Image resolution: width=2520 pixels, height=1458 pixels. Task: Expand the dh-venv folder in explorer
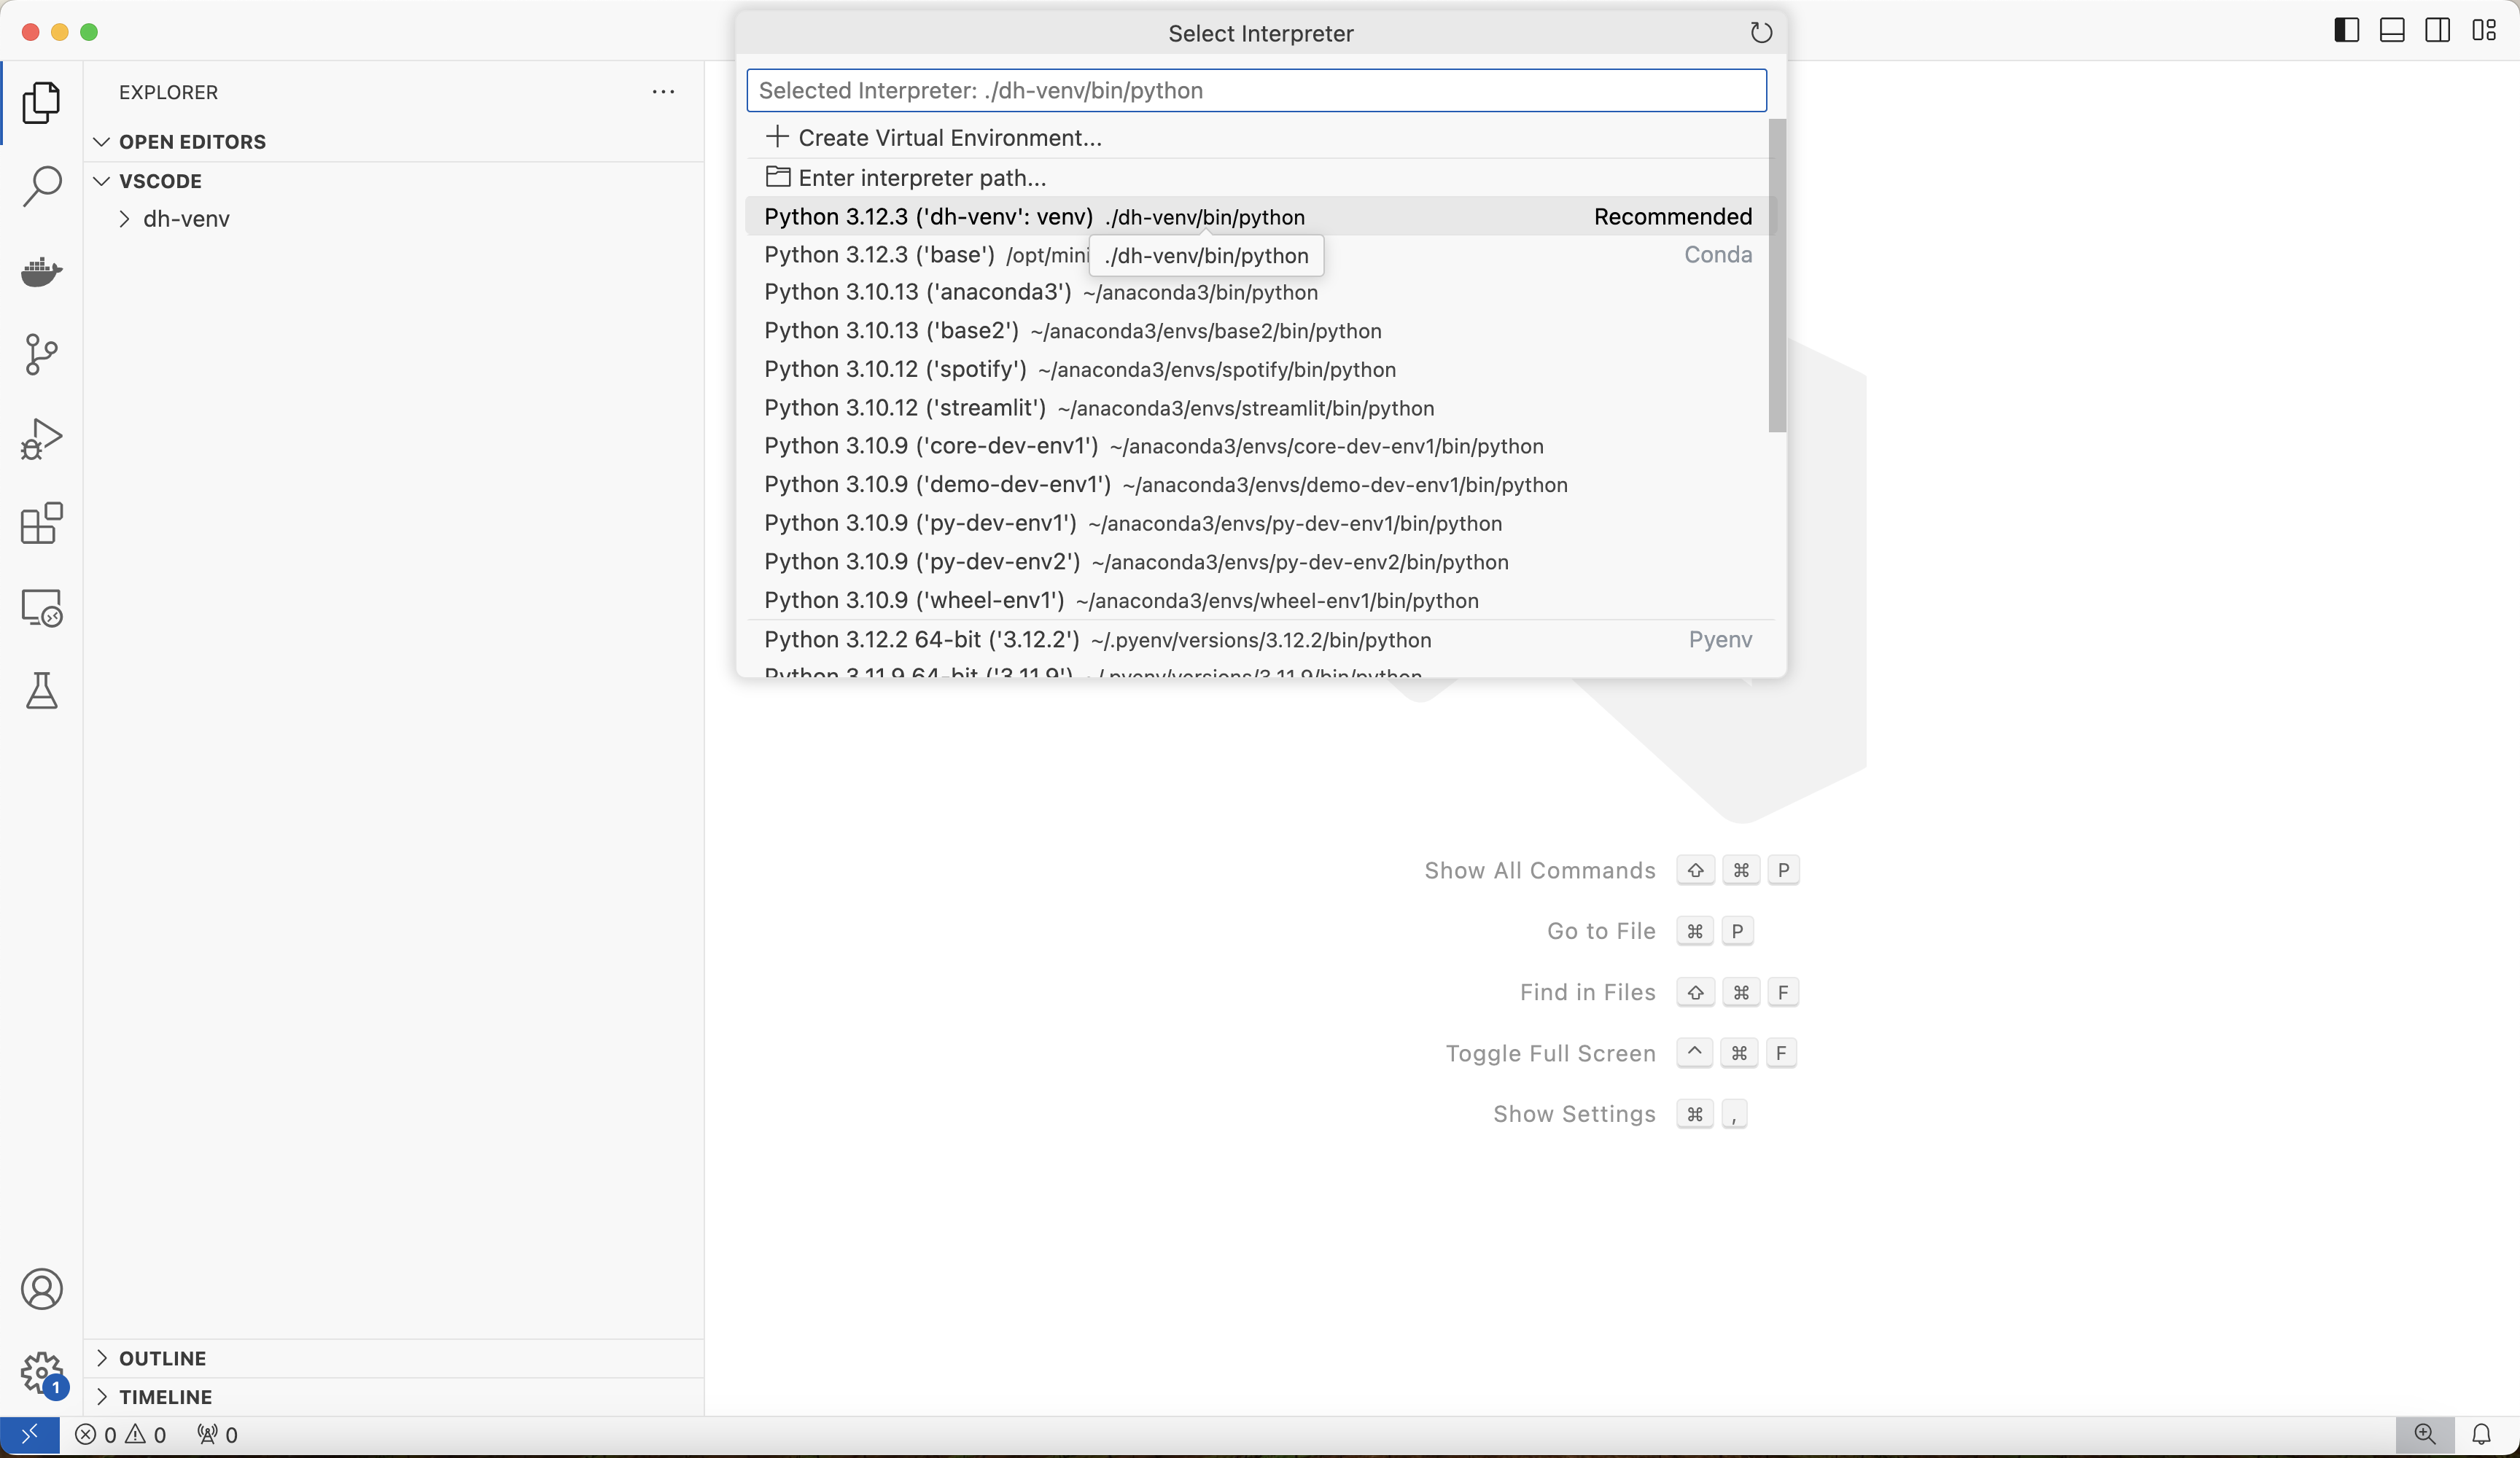point(186,219)
